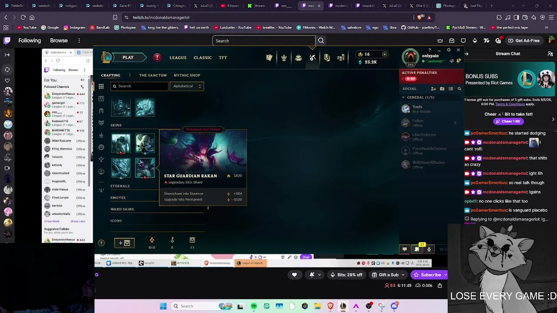The width and height of the screenshot is (557, 313).
Task: Click the League voice microphone icon
Action: pos(429,250)
